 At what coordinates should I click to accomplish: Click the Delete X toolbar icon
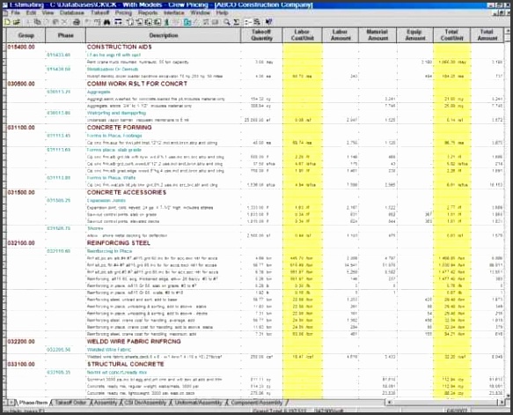point(64,22)
